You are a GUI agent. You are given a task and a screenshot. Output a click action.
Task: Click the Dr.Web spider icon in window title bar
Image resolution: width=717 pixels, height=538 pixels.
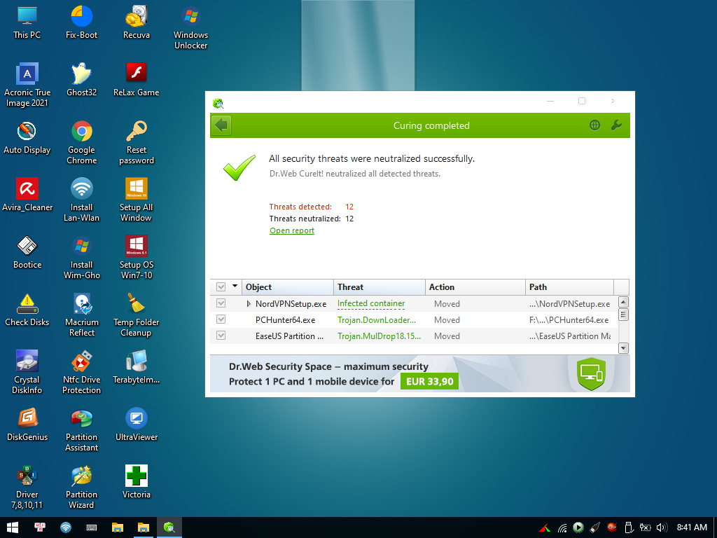218,104
